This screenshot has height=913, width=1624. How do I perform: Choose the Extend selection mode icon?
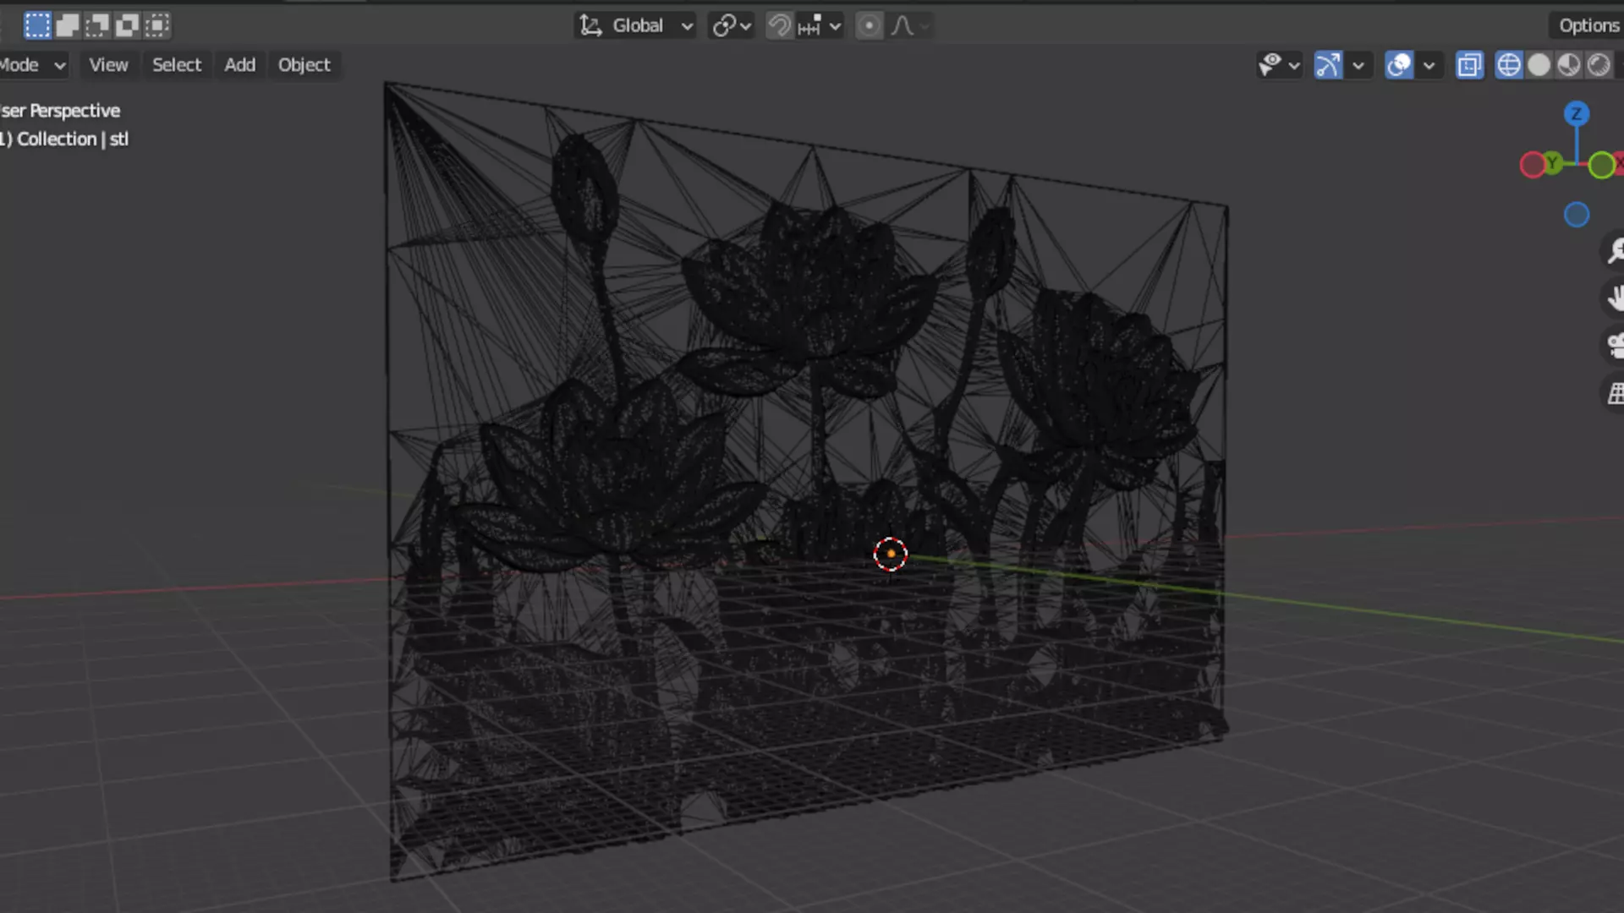point(68,25)
